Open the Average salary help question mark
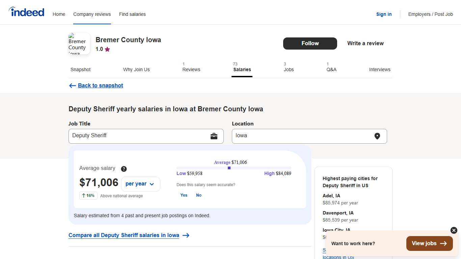This screenshot has width=461, height=259. pos(124,169)
